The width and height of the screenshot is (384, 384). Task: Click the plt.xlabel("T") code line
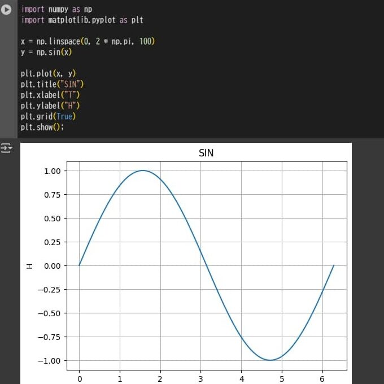pyautogui.click(x=50, y=95)
